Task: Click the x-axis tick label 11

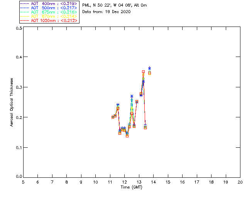Action: [x=110, y=182]
